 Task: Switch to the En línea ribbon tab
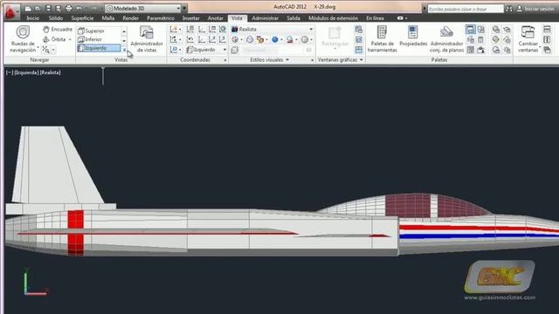(375, 18)
